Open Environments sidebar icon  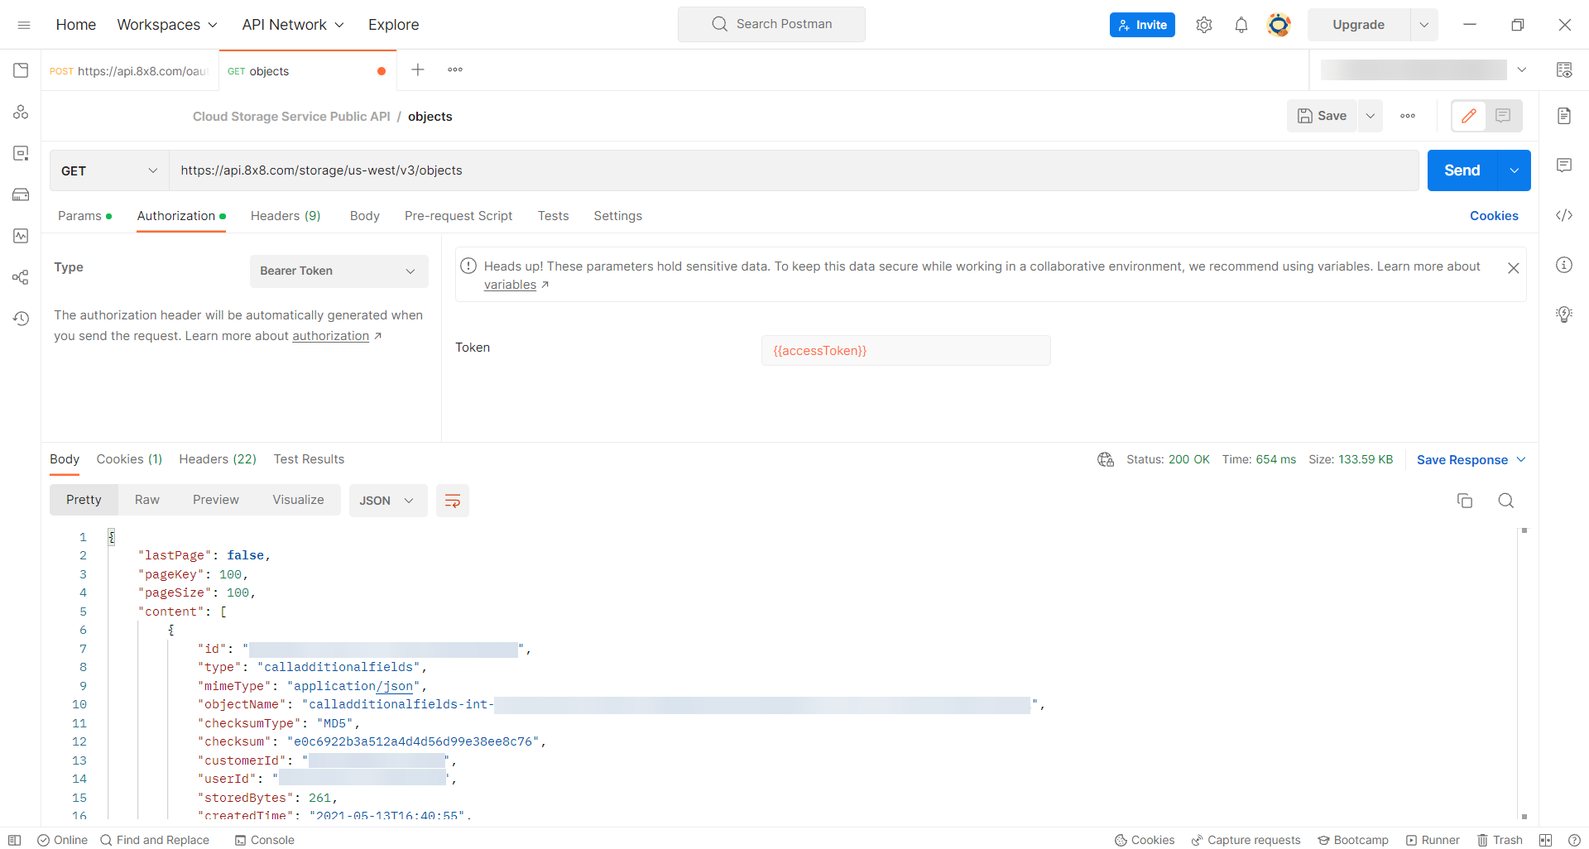[21, 153]
